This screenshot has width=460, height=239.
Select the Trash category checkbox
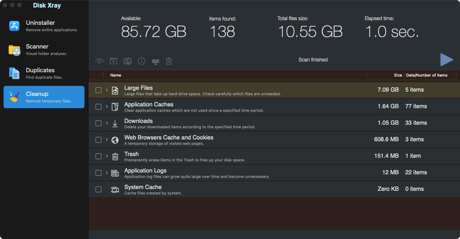[x=98, y=156]
